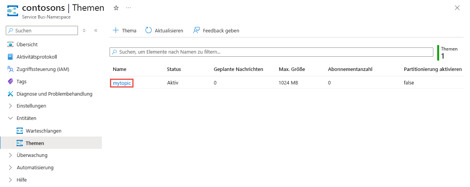Open the mytopic link in the table
Image resolution: width=470 pixels, height=187 pixels.
[x=122, y=83]
